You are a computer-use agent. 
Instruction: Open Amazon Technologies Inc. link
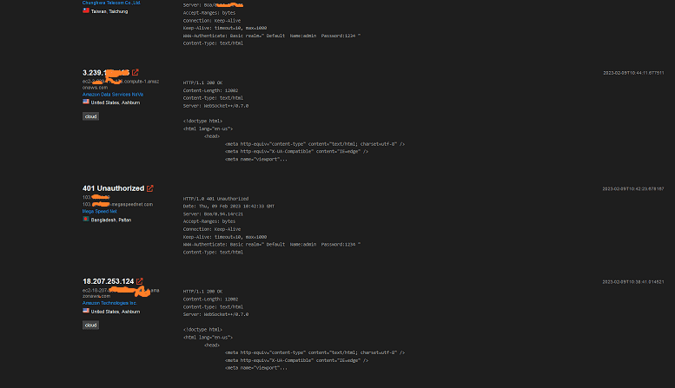[x=109, y=303]
